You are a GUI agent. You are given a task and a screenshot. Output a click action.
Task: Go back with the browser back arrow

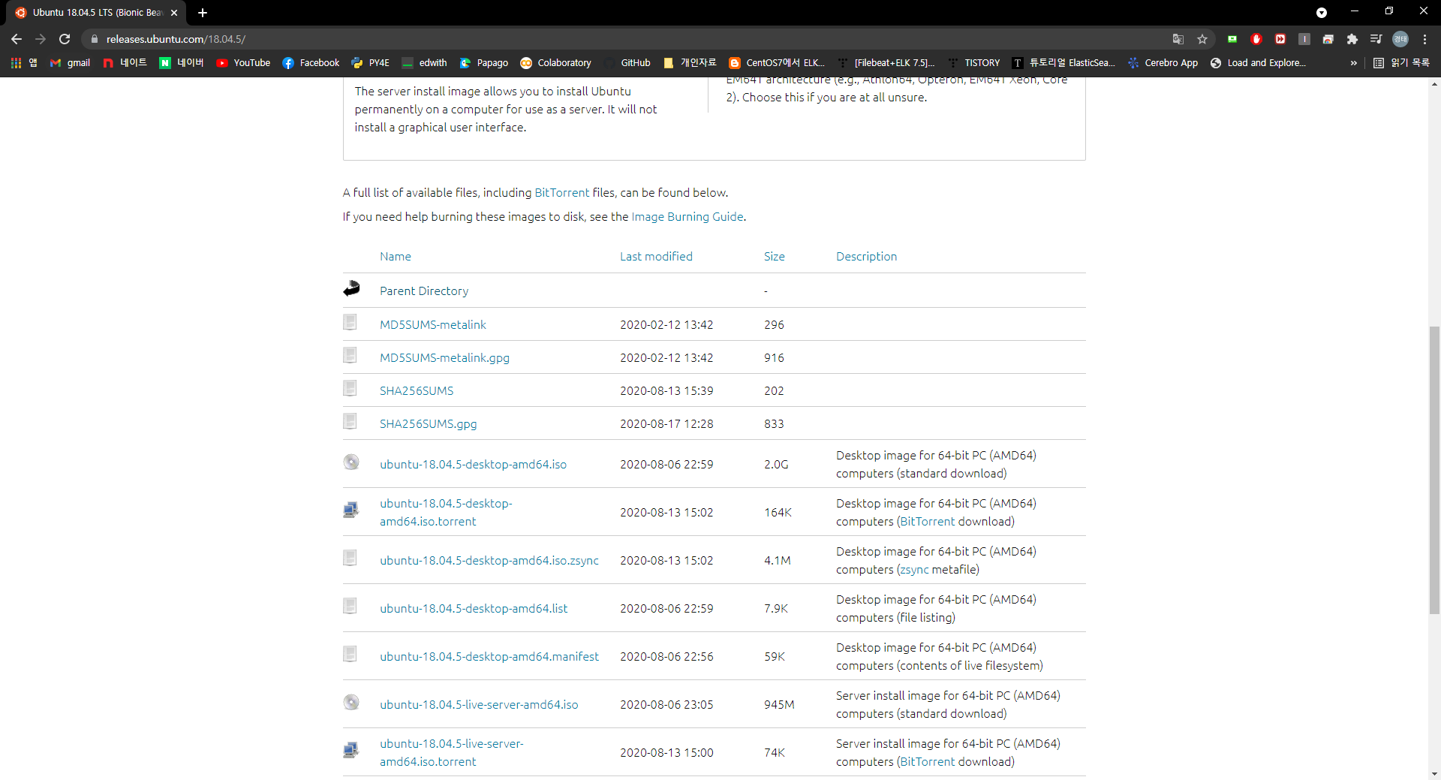click(17, 39)
